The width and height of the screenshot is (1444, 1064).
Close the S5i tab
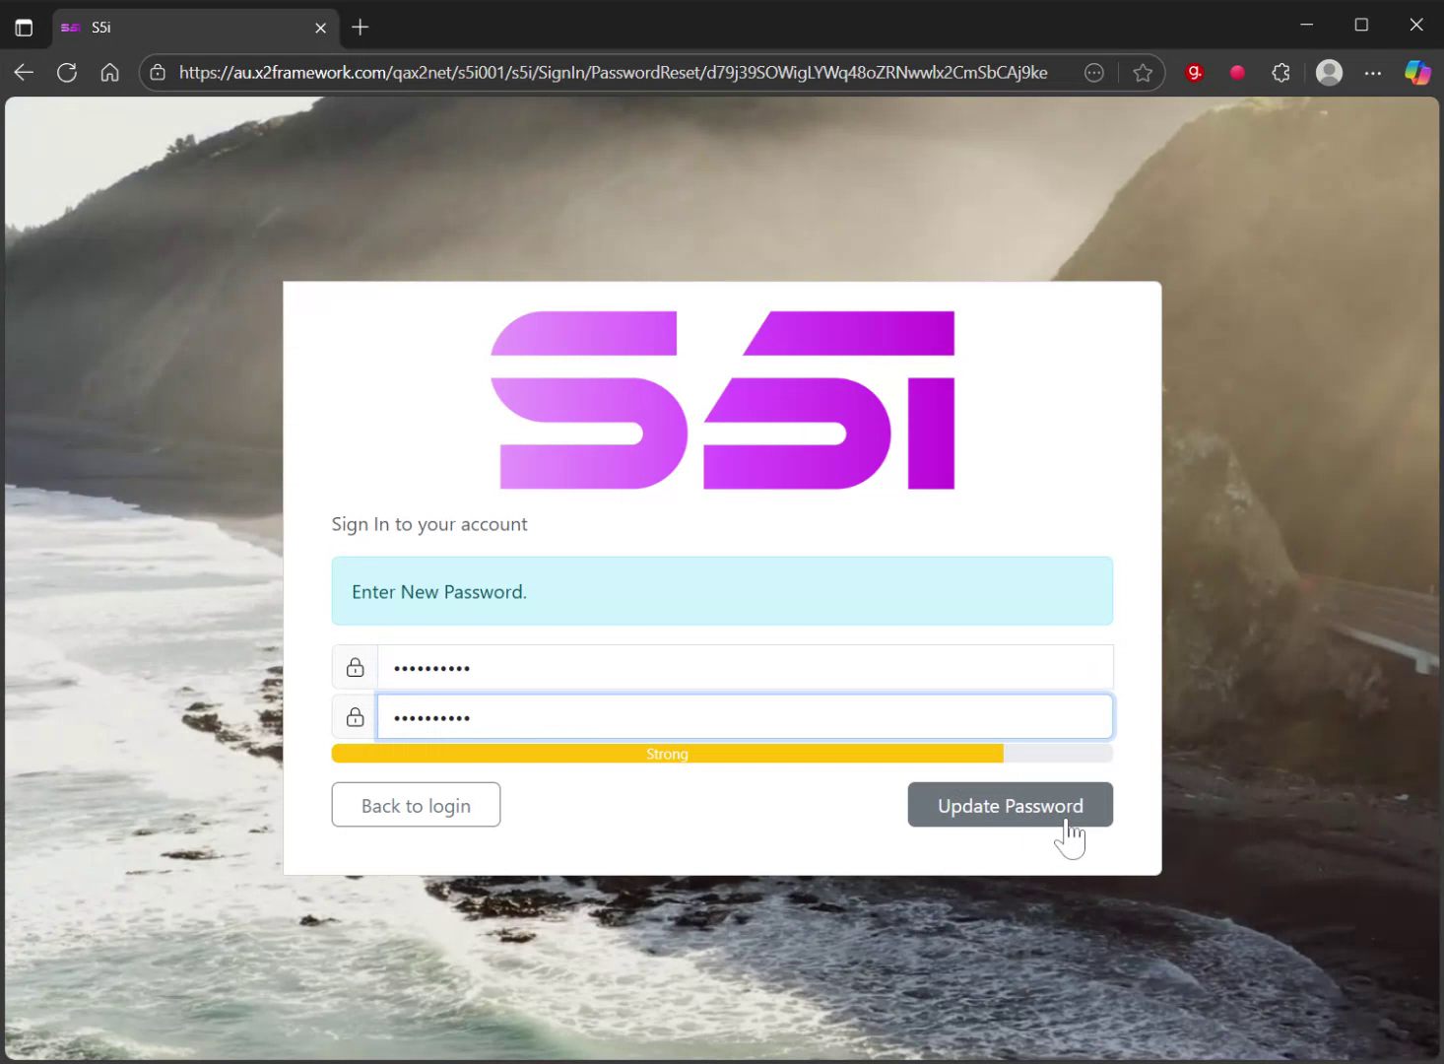point(320,28)
